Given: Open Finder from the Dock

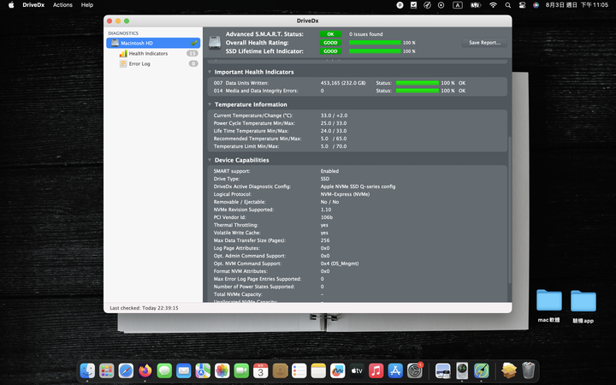Looking at the screenshot, I should [x=87, y=370].
